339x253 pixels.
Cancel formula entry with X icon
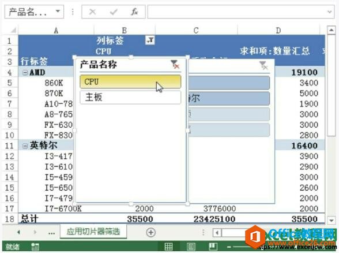[92, 12]
